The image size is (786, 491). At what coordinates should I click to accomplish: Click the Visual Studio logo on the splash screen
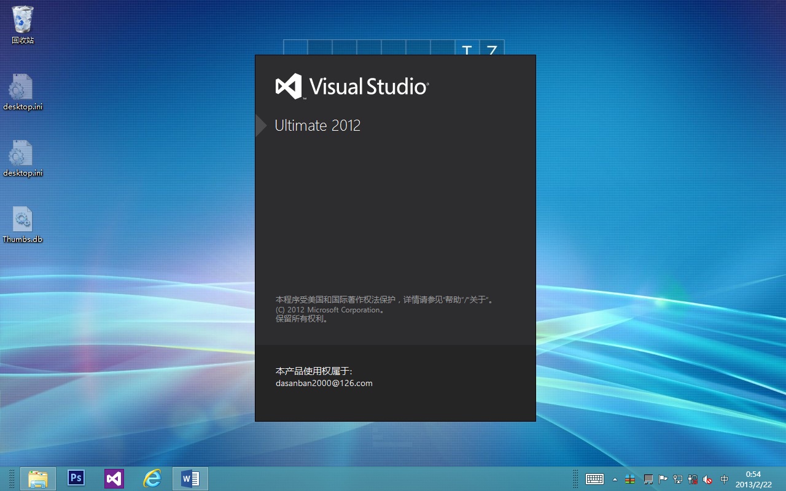click(352, 86)
